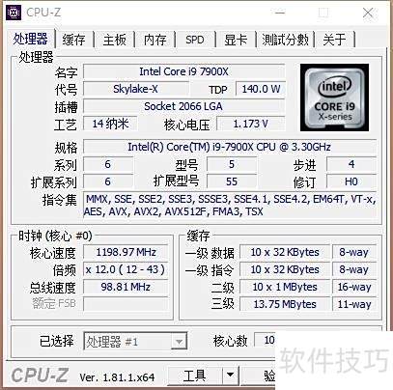This screenshot has height=390, width=393.
Task: Click the partially visible 验证 button
Action: tap(259, 375)
